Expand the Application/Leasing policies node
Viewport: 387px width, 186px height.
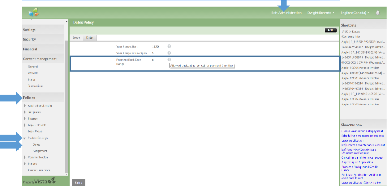click(x=25, y=106)
